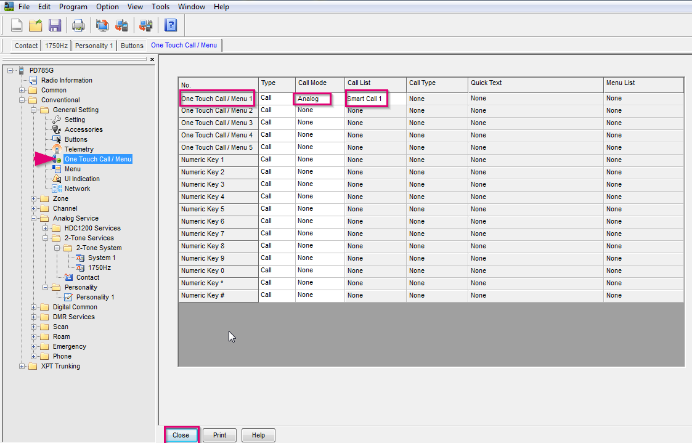Expand the DMR Services node
The height and width of the screenshot is (443, 692).
[x=33, y=317]
